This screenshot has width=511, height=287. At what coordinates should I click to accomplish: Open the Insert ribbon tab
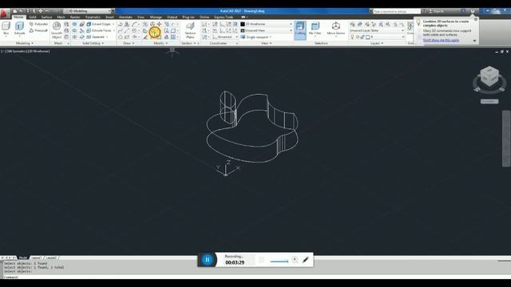click(x=110, y=17)
